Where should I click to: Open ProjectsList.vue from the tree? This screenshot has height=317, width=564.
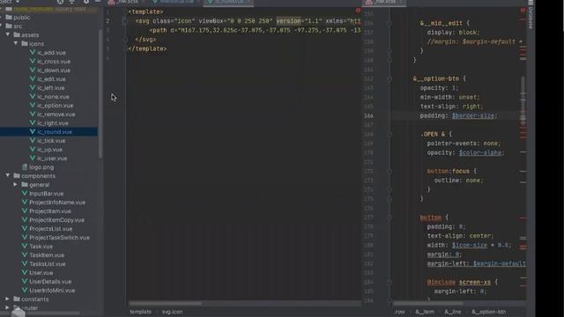(x=51, y=229)
